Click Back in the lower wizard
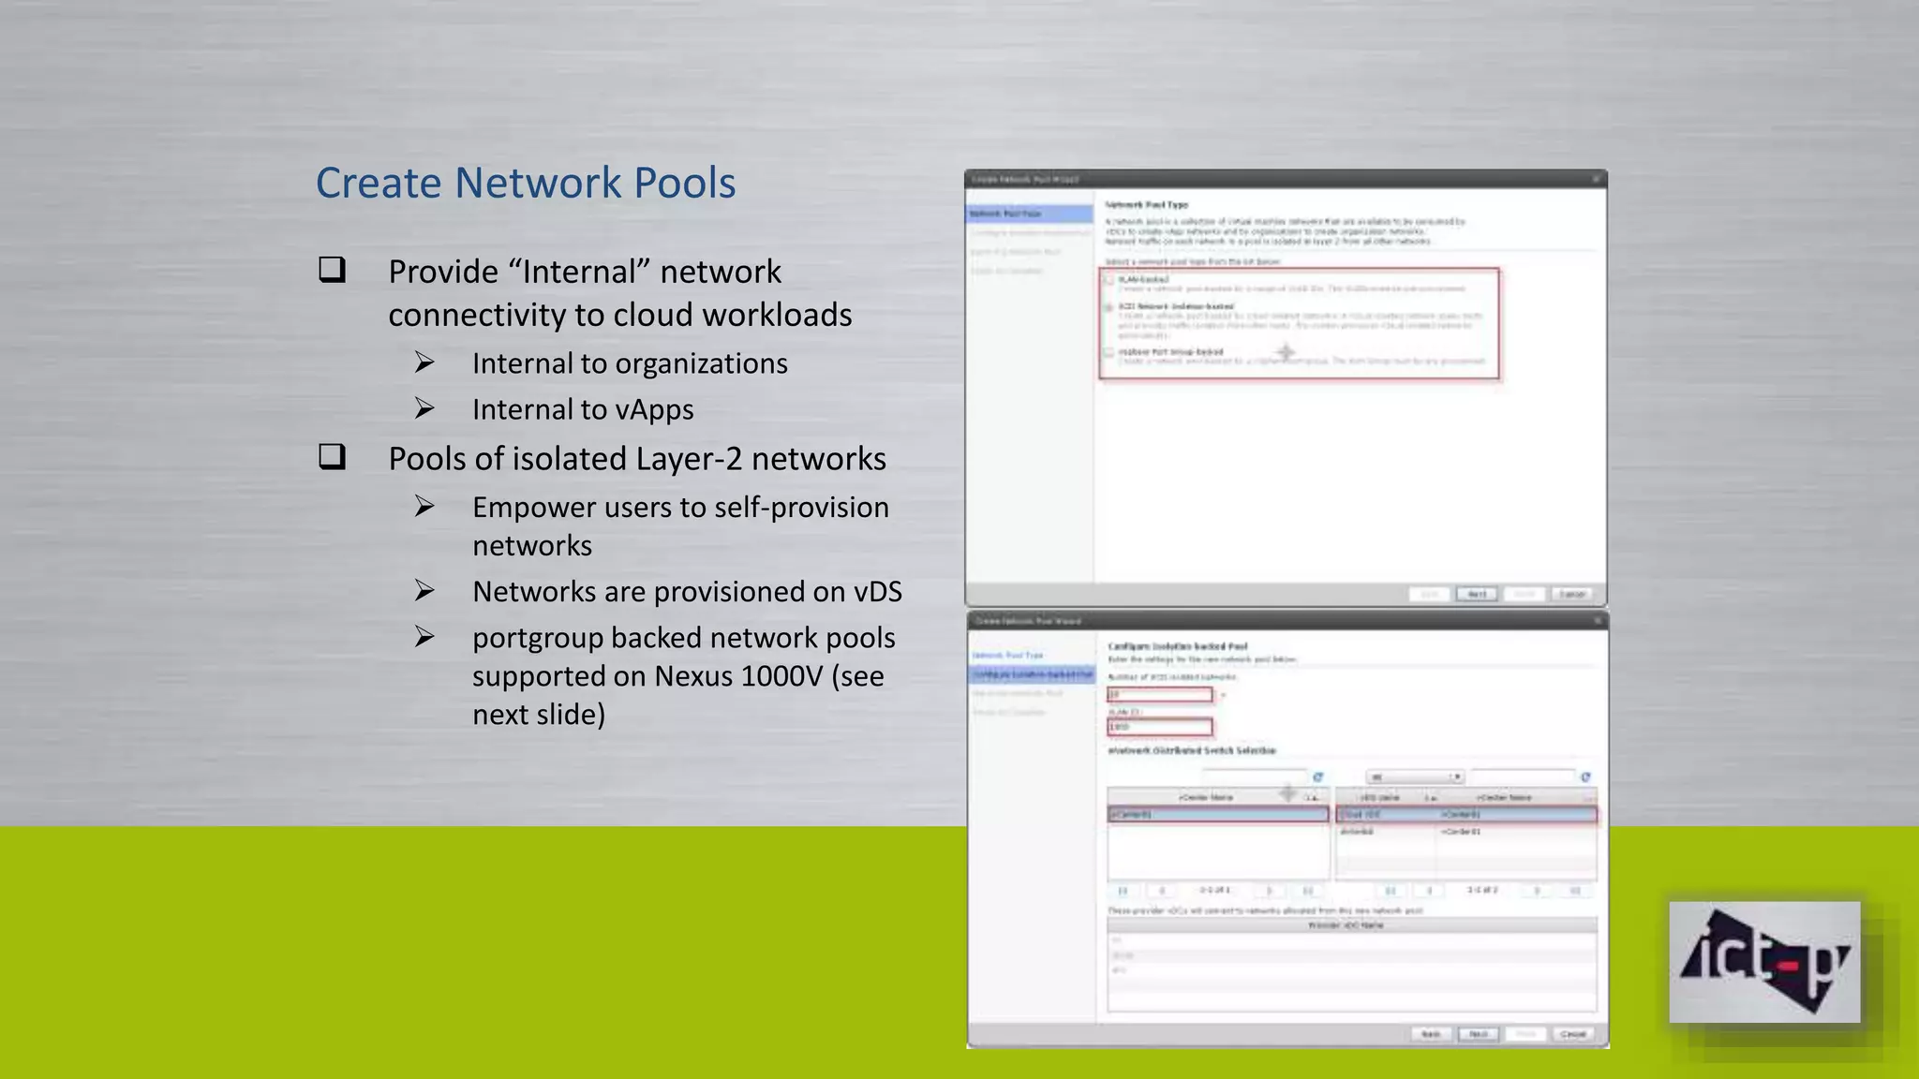 (x=1431, y=1034)
